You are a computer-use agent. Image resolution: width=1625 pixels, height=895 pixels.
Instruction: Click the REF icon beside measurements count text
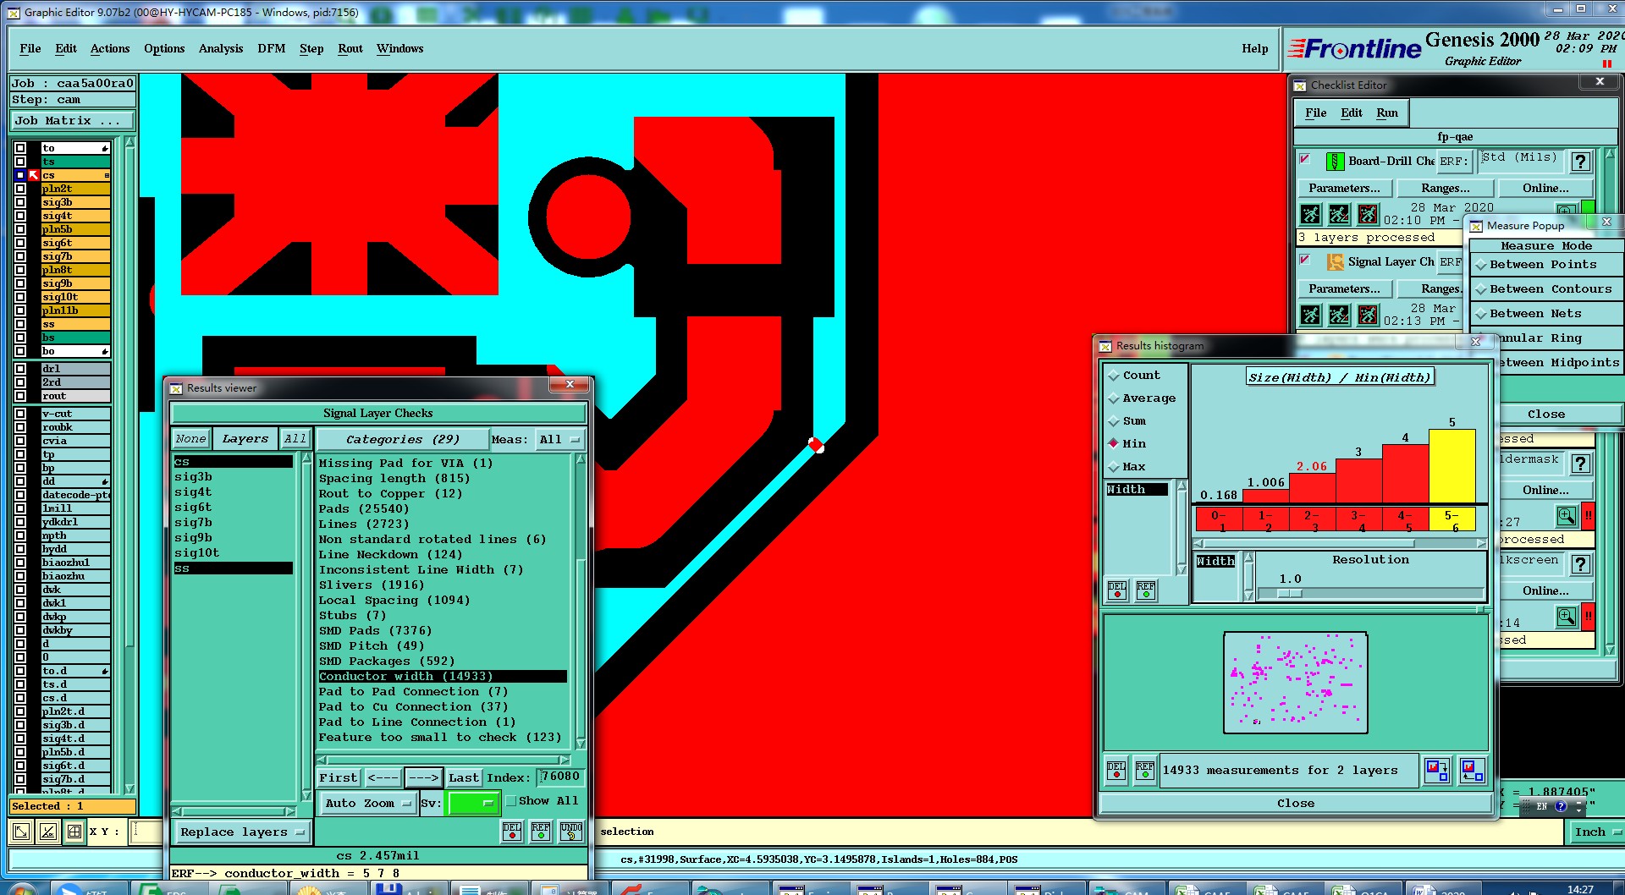[x=1145, y=771]
